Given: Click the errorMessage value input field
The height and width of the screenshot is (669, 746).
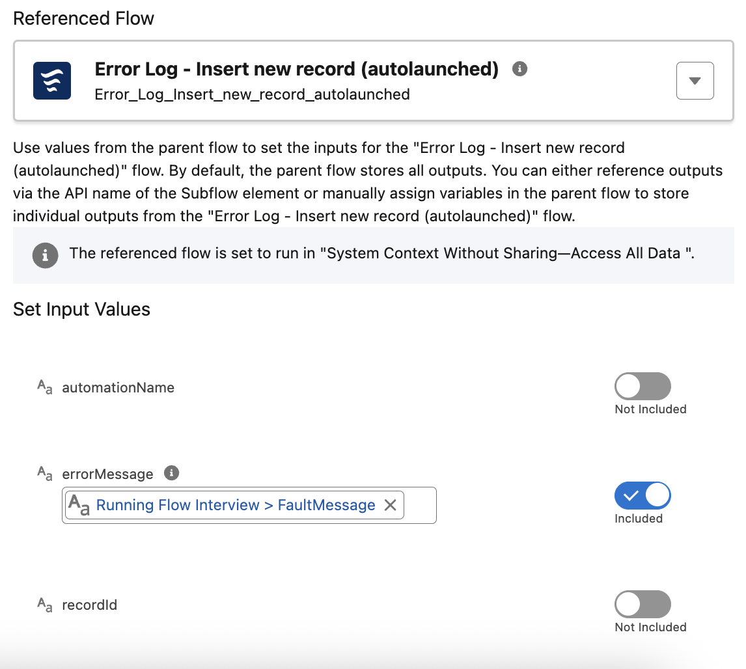Looking at the screenshot, I should coord(419,505).
